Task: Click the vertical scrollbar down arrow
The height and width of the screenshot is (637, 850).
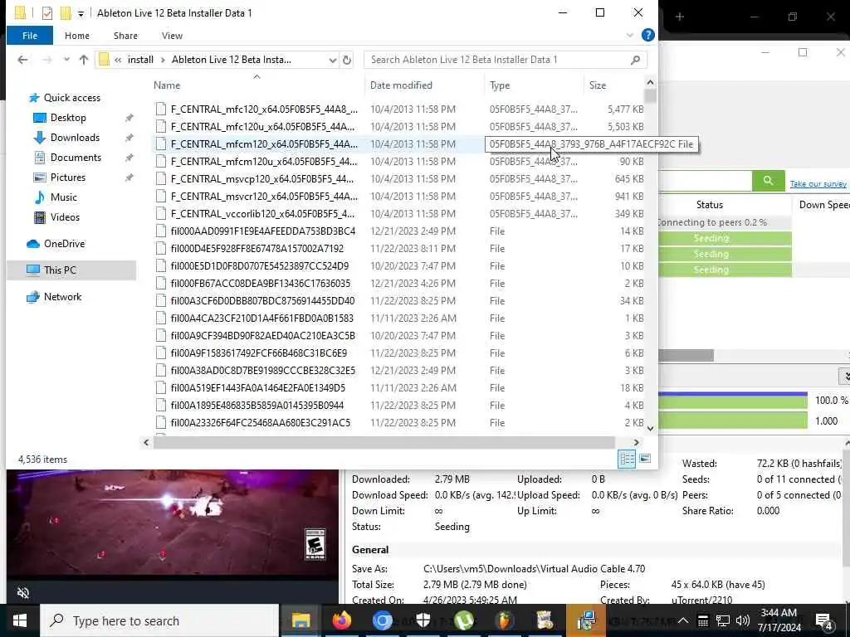Action: click(x=650, y=429)
